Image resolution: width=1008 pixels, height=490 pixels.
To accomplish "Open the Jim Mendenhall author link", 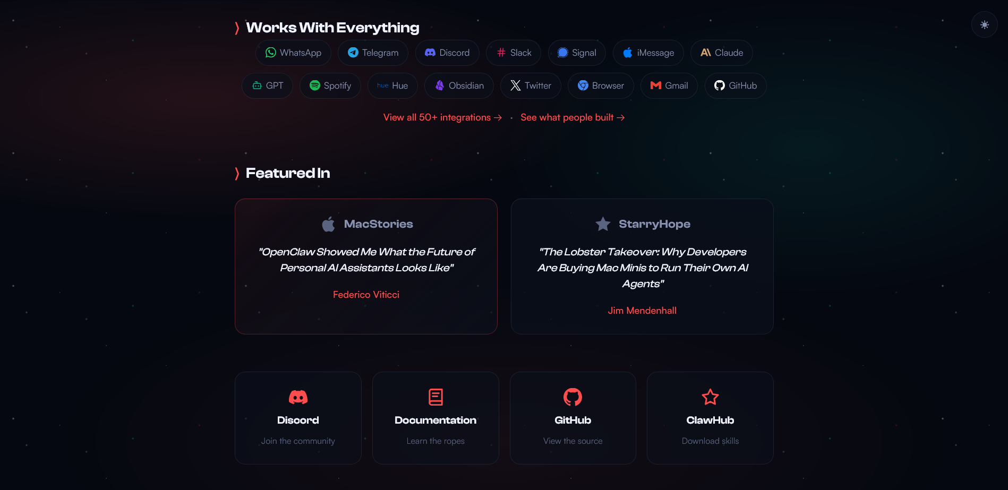I will pos(642,311).
